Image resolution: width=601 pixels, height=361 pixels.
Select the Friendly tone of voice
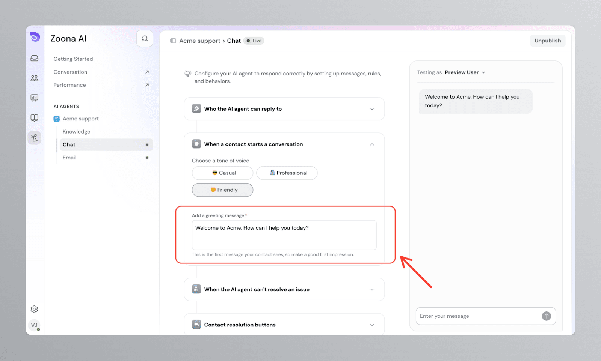(222, 190)
